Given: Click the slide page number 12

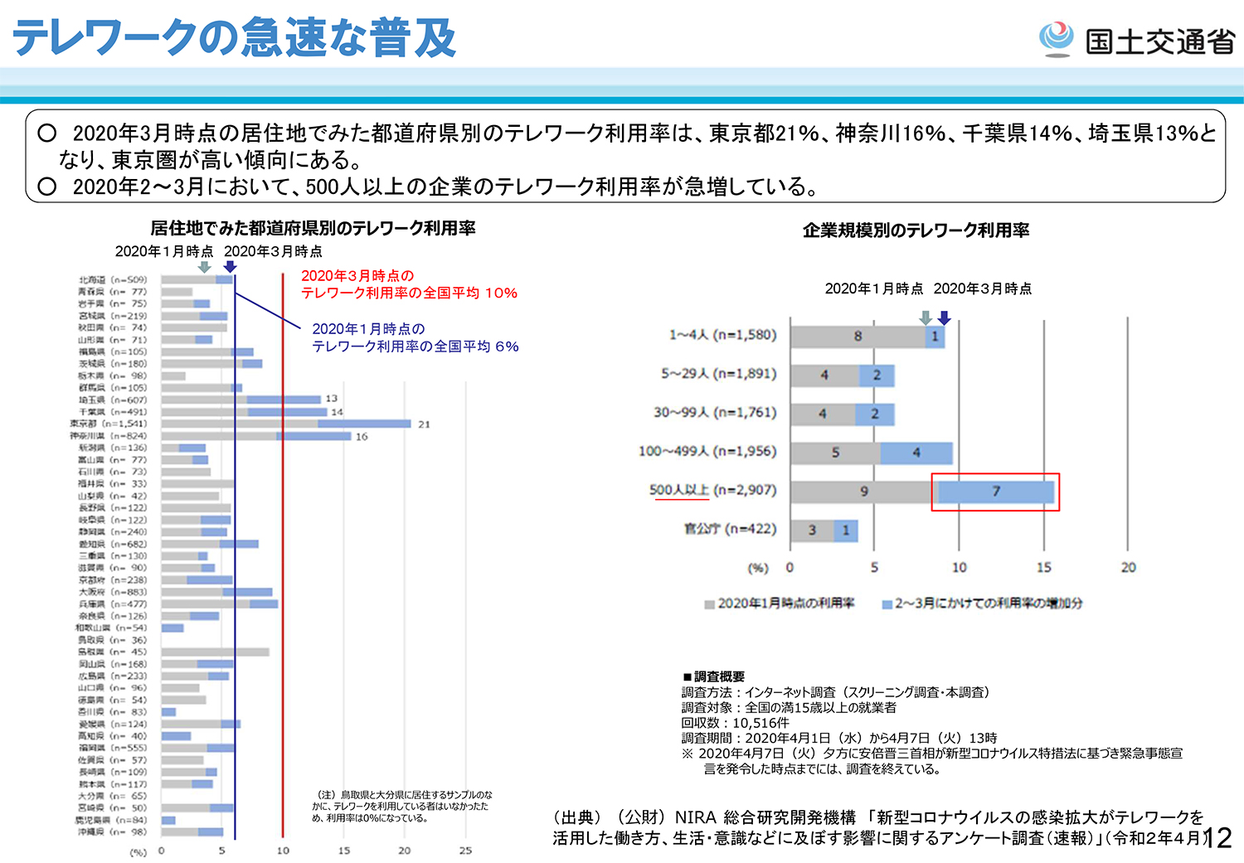Looking at the screenshot, I should 1217,838.
